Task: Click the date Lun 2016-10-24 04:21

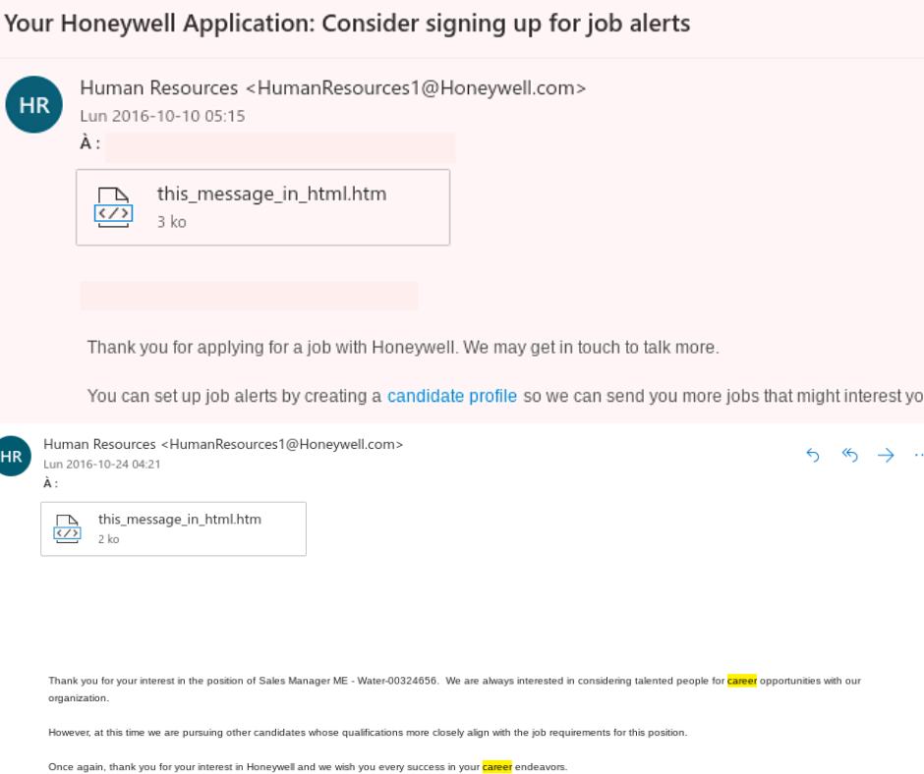Action: [102, 465]
